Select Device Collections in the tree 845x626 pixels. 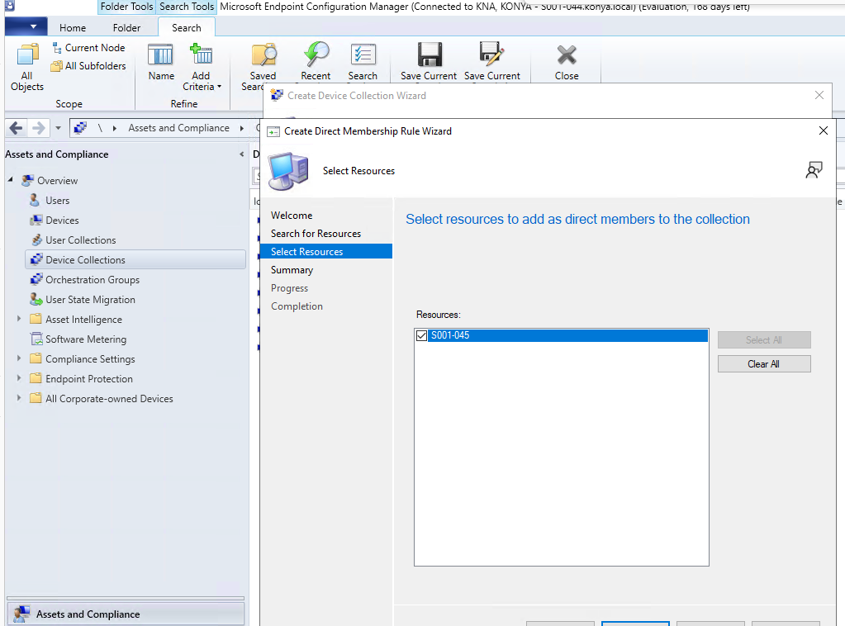pyautogui.click(x=135, y=259)
